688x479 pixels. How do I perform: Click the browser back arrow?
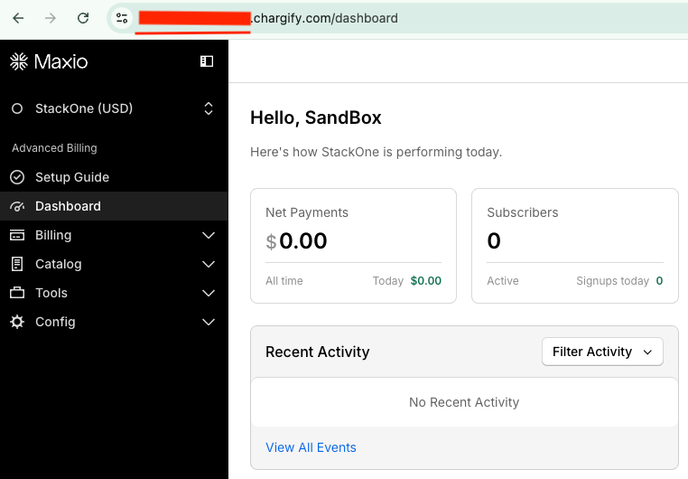(x=18, y=18)
